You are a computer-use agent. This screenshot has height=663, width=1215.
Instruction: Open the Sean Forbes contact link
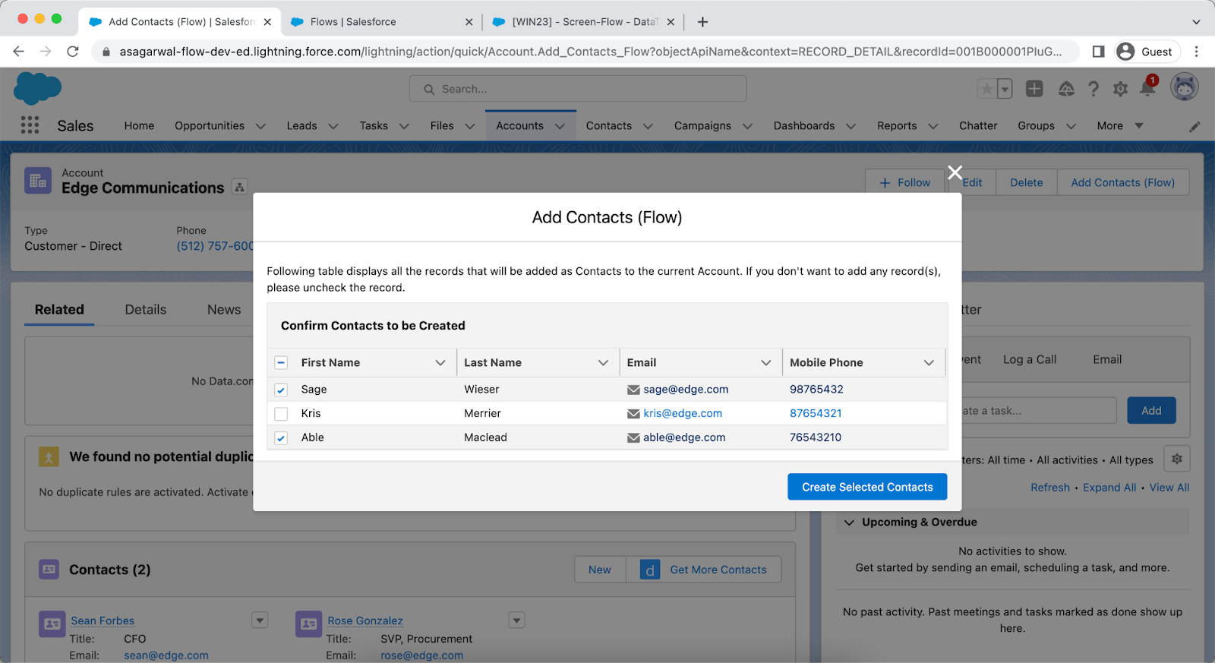click(x=103, y=621)
